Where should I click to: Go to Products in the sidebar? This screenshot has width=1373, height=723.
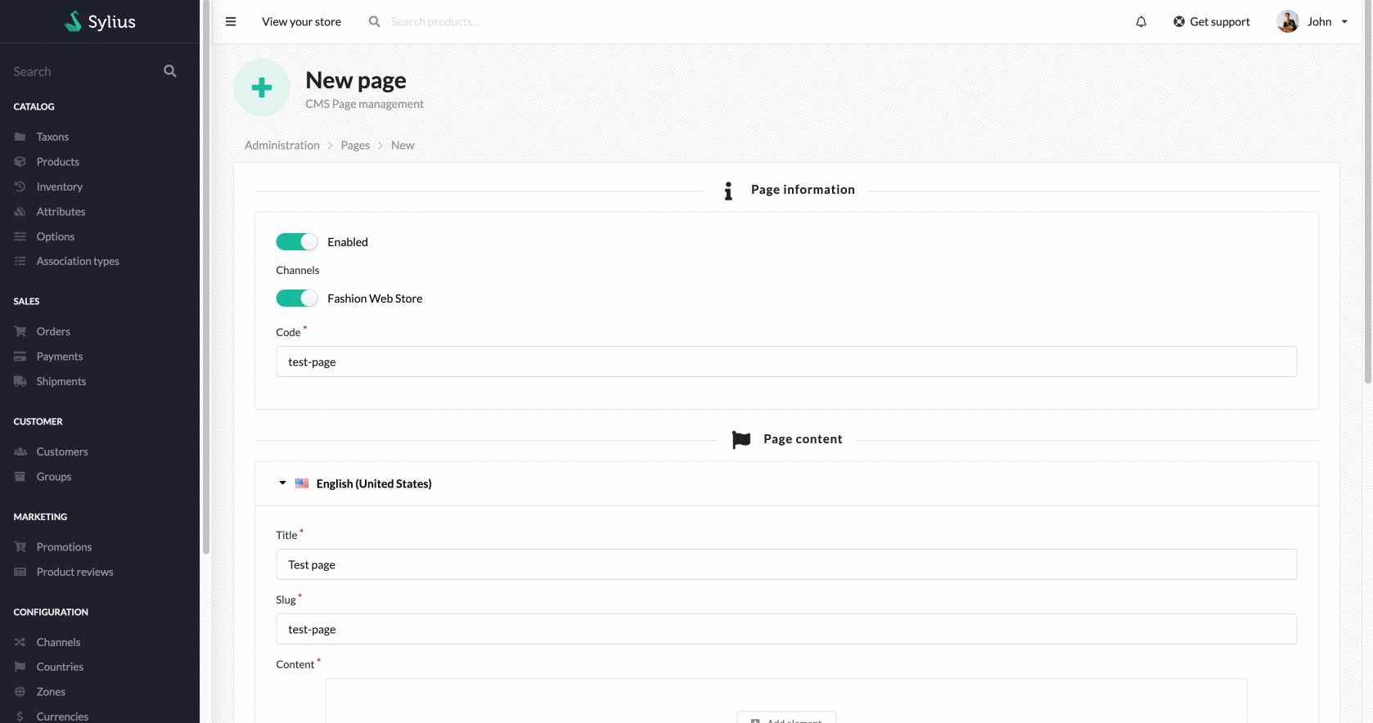tap(58, 162)
